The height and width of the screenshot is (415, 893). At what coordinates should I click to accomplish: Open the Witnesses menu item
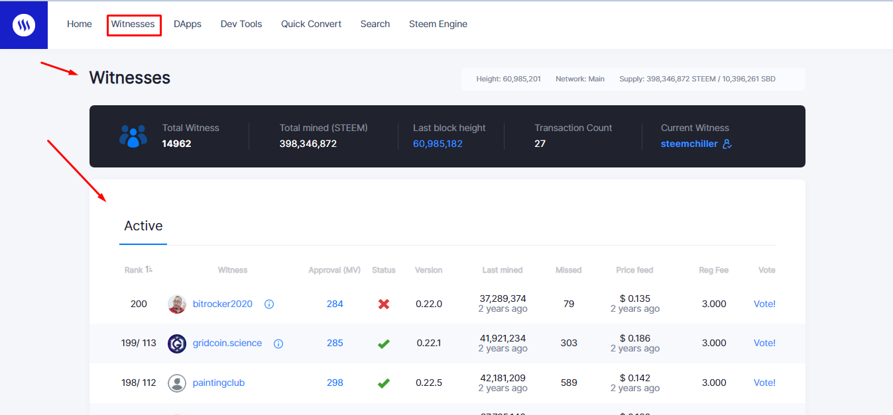coord(133,24)
